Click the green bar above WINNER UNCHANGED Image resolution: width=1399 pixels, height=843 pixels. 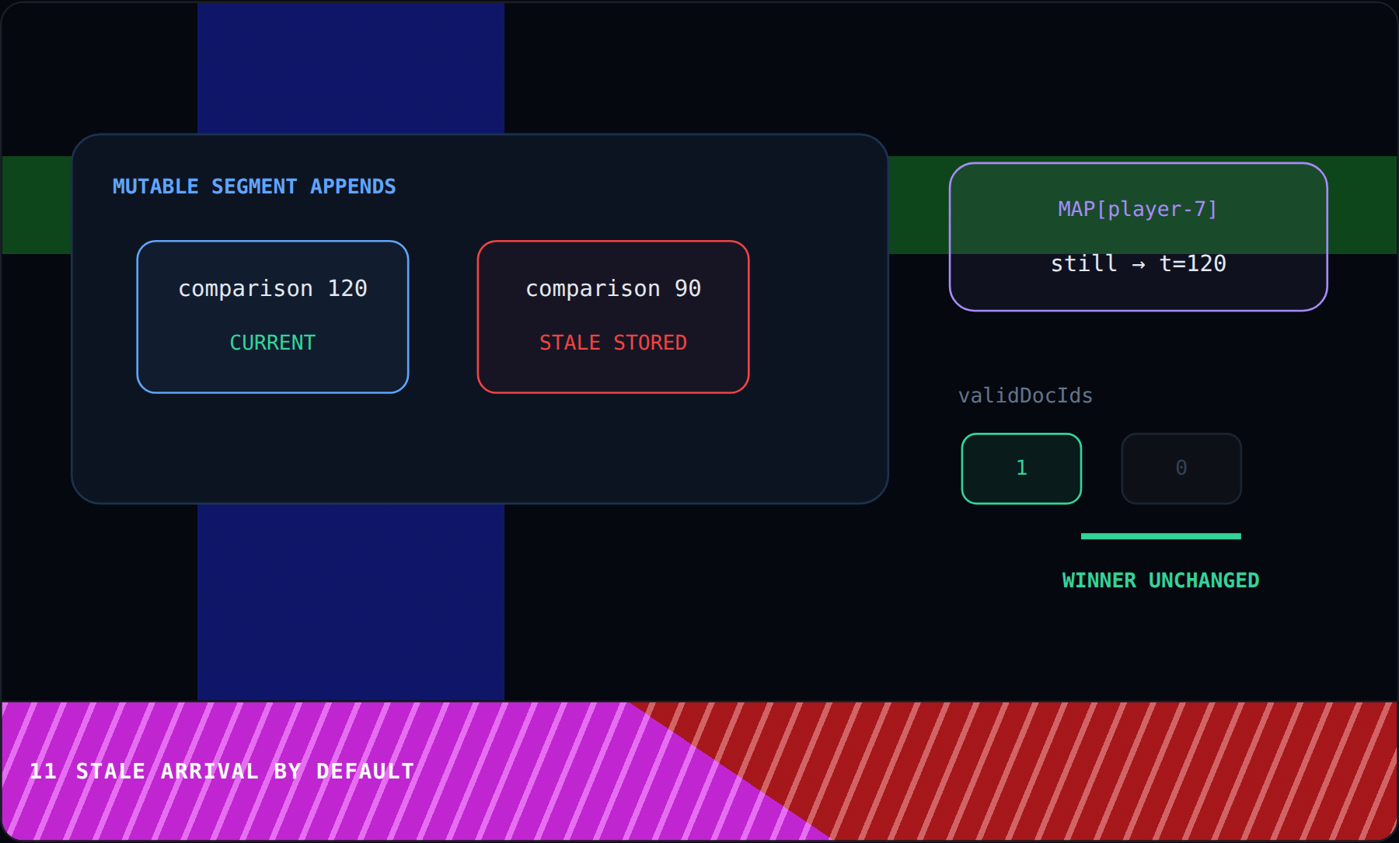tap(1161, 536)
